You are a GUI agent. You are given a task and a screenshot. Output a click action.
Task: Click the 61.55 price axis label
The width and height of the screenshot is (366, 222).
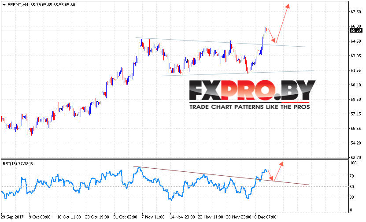[356, 70]
